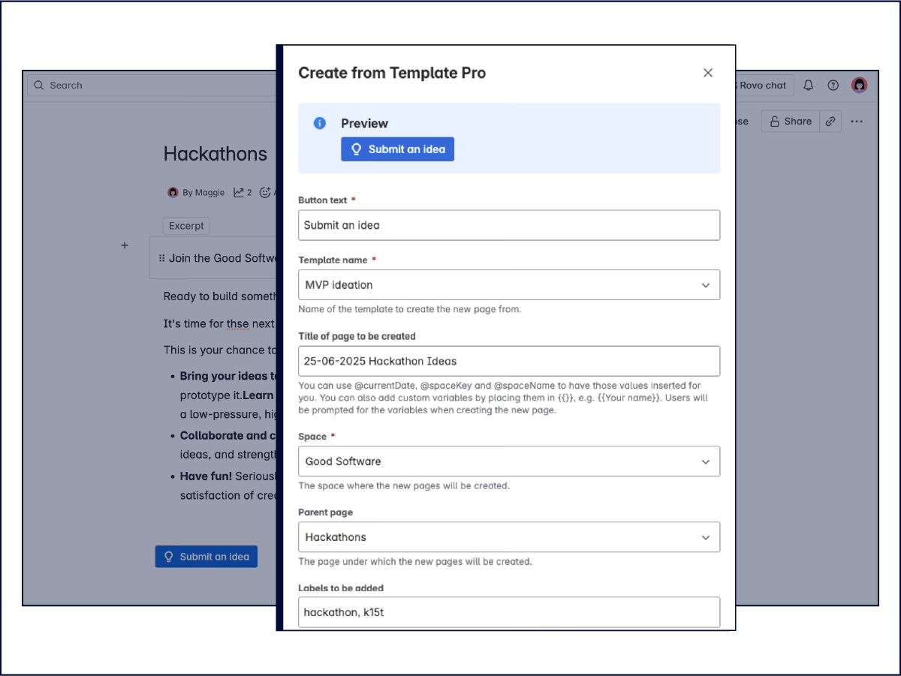Viewport: 901px width, 676px height.
Task: Close the Create from Template Pro dialog
Action: [x=707, y=73]
